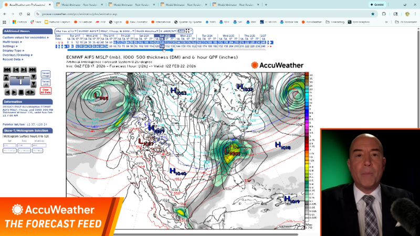420x236 pixels.
Task: Click the Gemini button in Chrome
Action: [376, 5]
